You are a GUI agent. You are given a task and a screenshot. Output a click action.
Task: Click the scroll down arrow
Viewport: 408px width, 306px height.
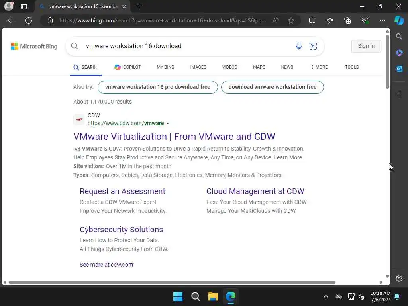[x=387, y=277]
